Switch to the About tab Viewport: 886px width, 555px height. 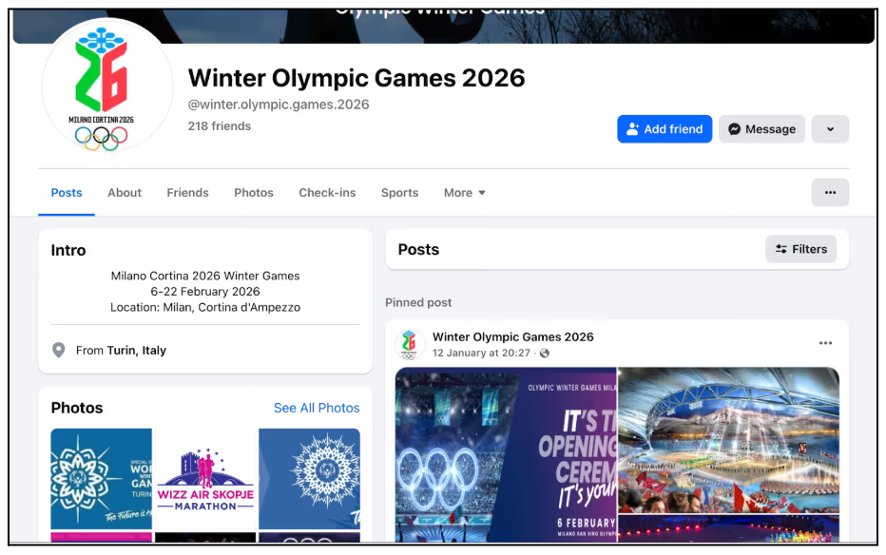pyautogui.click(x=125, y=193)
